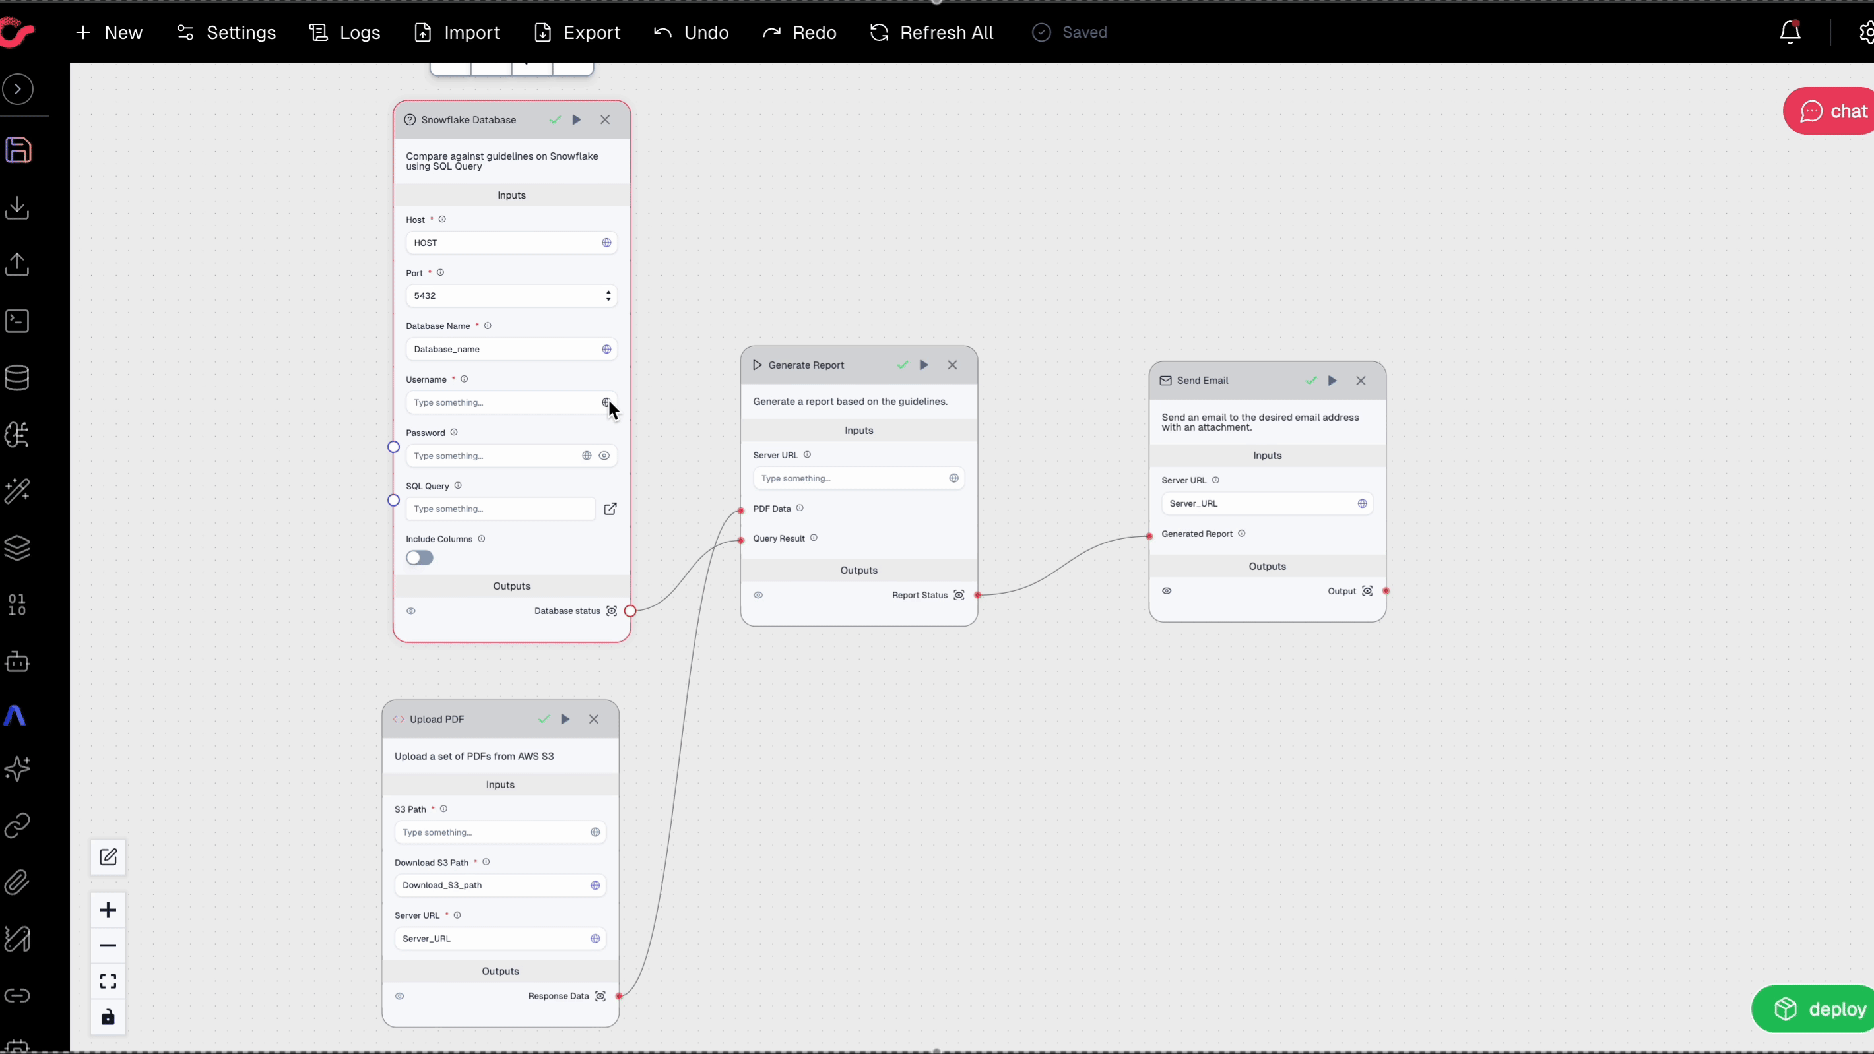Image resolution: width=1874 pixels, height=1054 pixels.
Task: Click the Username input field
Action: (511, 403)
